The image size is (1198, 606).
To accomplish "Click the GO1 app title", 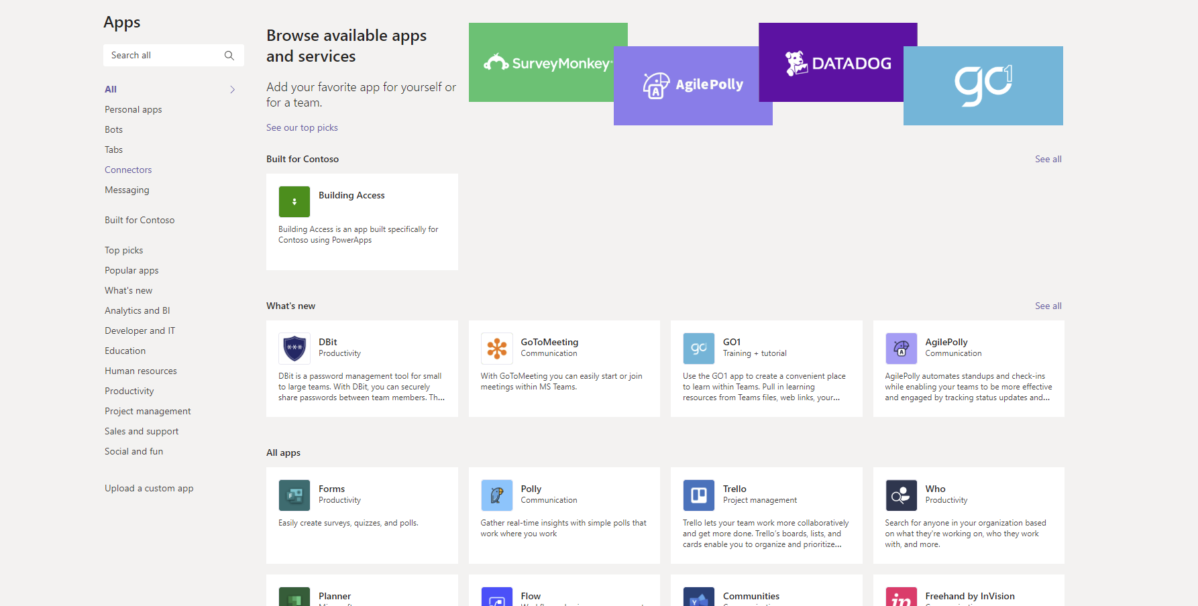I will 732,342.
